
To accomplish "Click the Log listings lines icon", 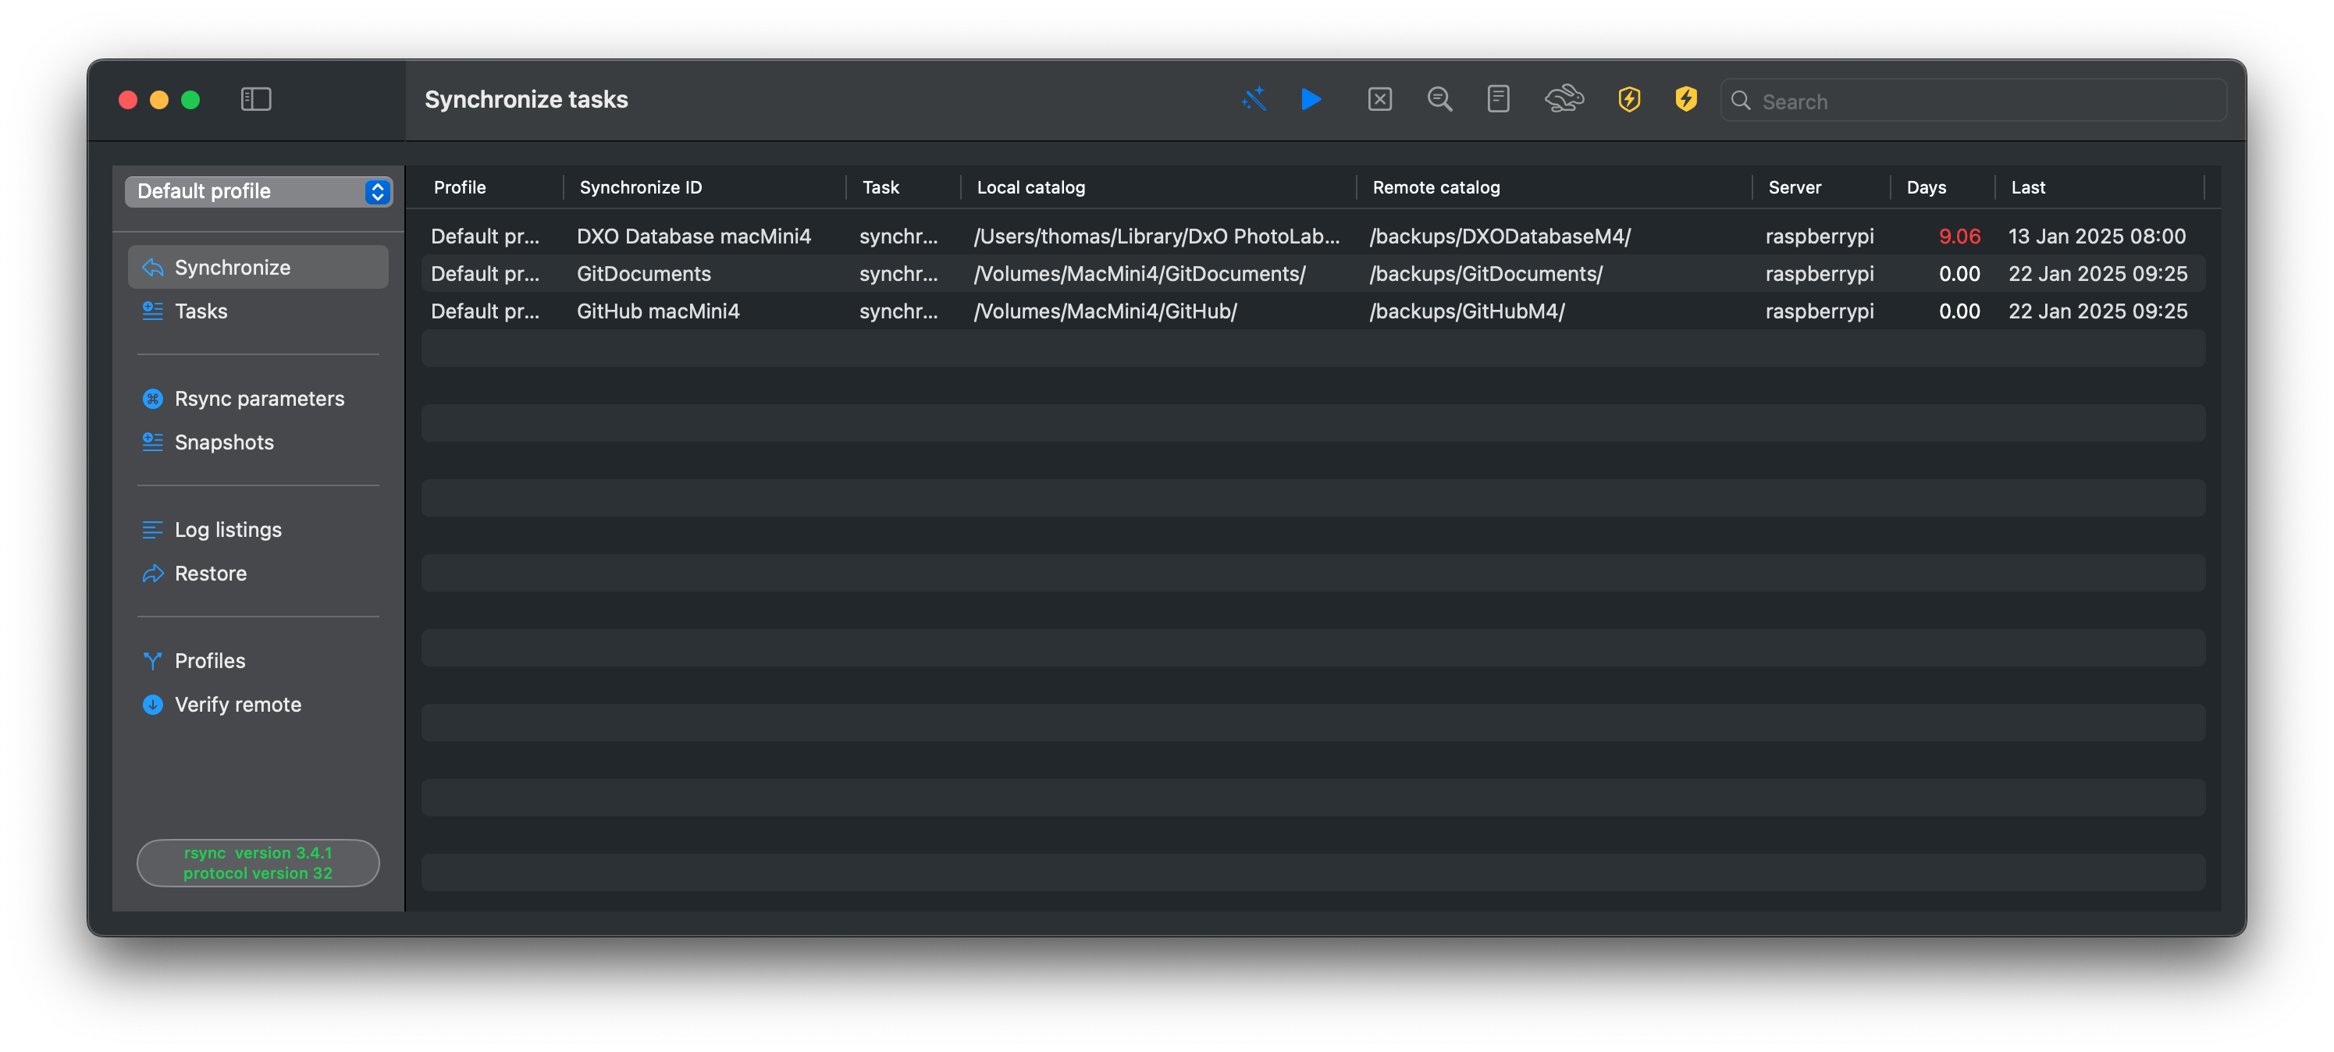I will (x=152, y=529).
